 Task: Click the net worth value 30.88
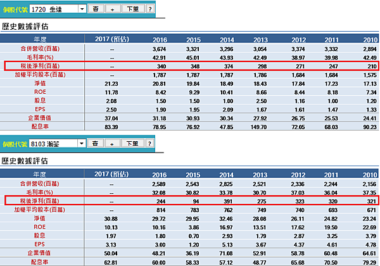(x=111, y=218)
